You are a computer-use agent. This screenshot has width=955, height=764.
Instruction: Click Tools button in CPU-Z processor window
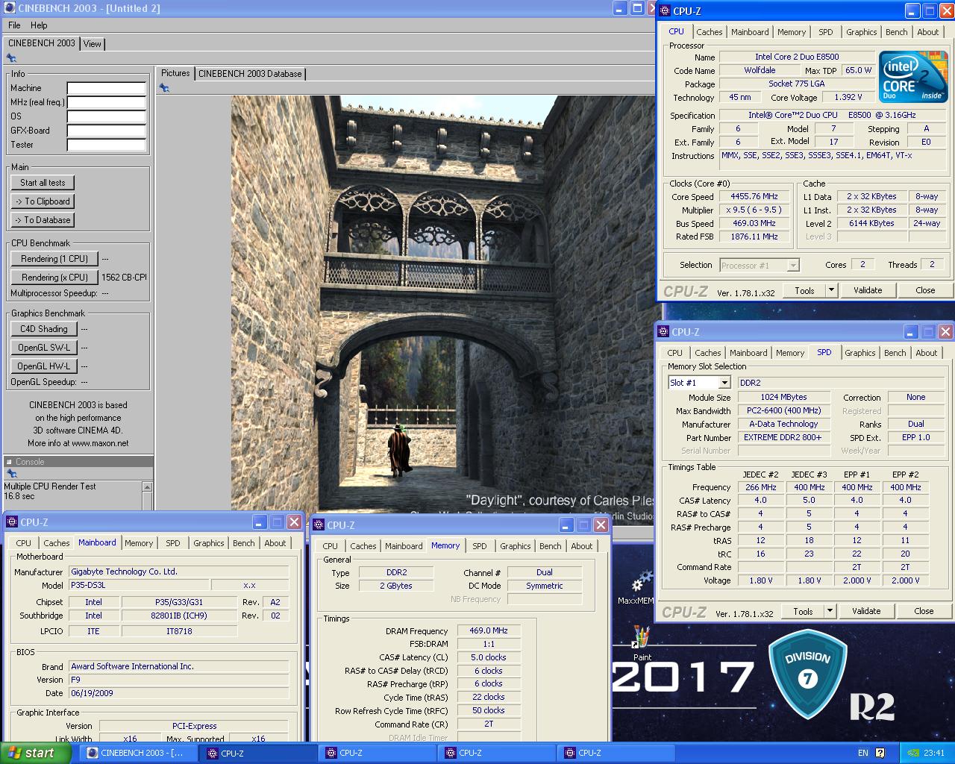804,290
